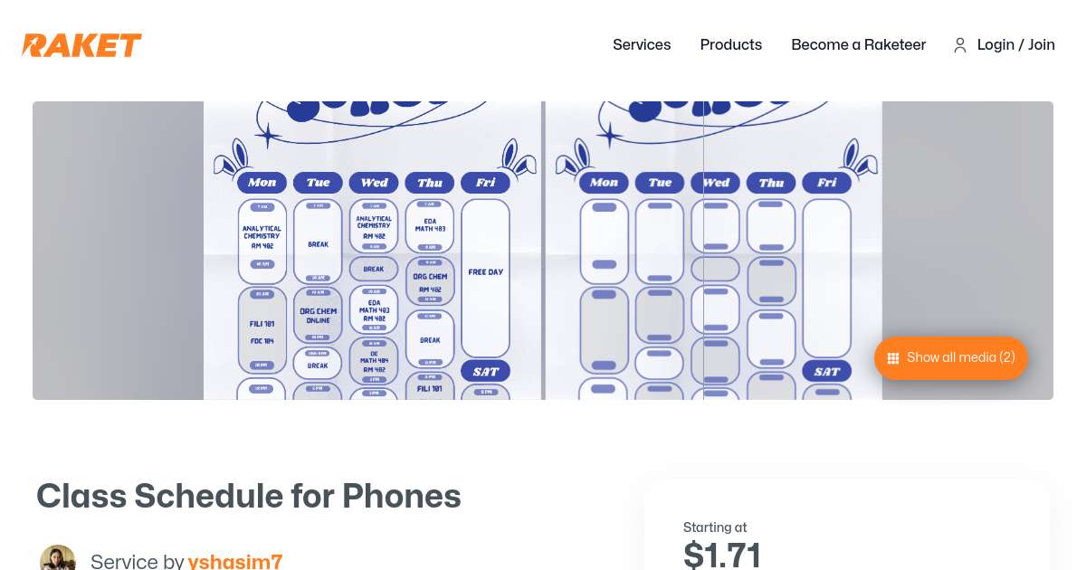Click the Mon header in the filled schedule

[x=262, y=183]
